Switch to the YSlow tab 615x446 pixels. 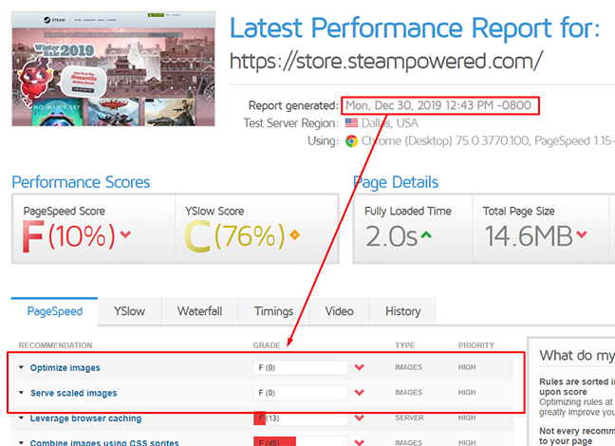(129, 311)
